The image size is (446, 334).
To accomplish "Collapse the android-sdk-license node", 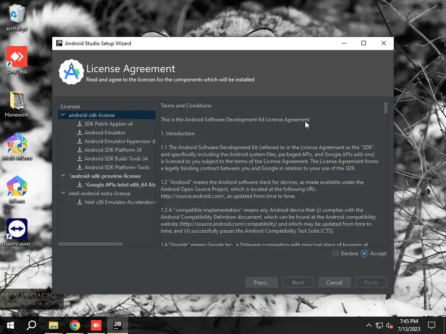I will (x=63, y=115).
